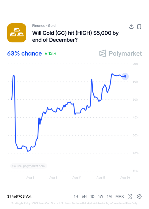
Task: Open the Finance category link
Action: [x=39, y=26]
